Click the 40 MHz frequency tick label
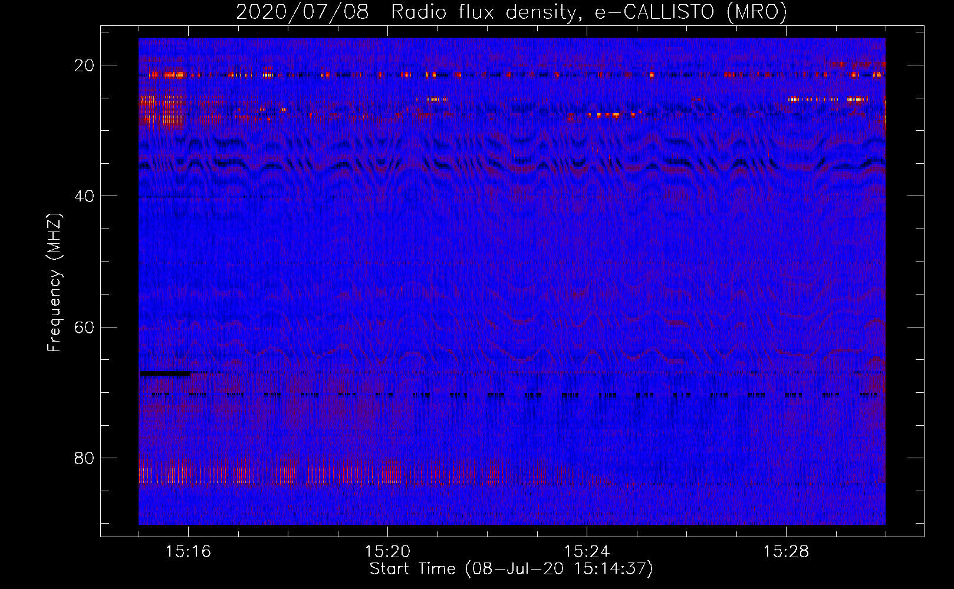 pyautogui.click(x=84, y=196)
